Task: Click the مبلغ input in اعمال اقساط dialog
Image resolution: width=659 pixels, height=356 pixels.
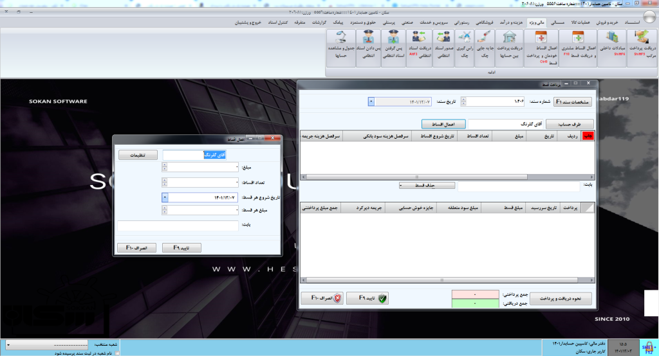Action: pyautogui.click(x=203, y=167)
